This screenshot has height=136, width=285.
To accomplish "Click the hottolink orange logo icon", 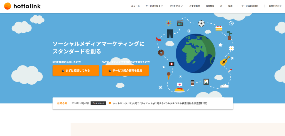I will 8,6.
